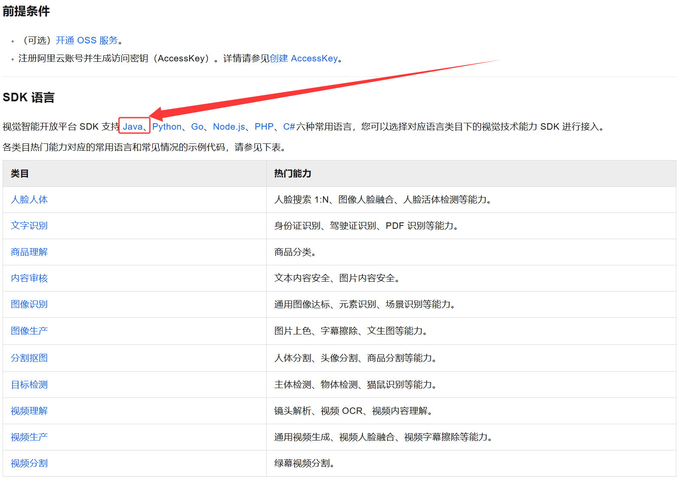The width and height of the screenshot is (679, 477).
Task: Click the cell starting with 主体检测
Action: click(471, 385)
